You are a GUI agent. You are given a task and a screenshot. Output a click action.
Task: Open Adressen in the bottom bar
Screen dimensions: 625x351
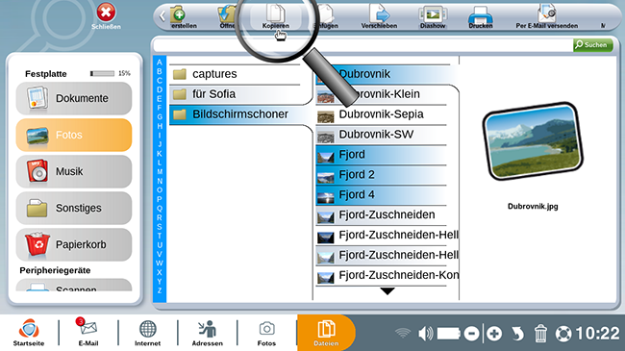tap(208, 333)
